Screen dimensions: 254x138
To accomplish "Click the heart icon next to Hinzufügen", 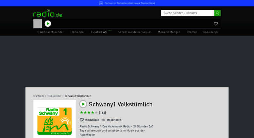I will (x=82, y=120).
